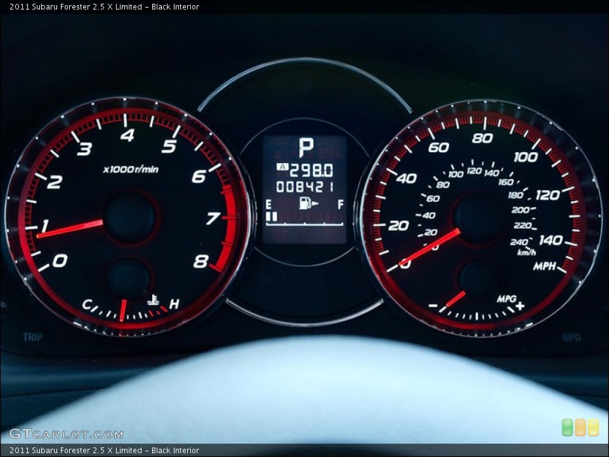Click the lit fuel level bars
The width and height of the screenshot is (609, 457).
[272, 217]
